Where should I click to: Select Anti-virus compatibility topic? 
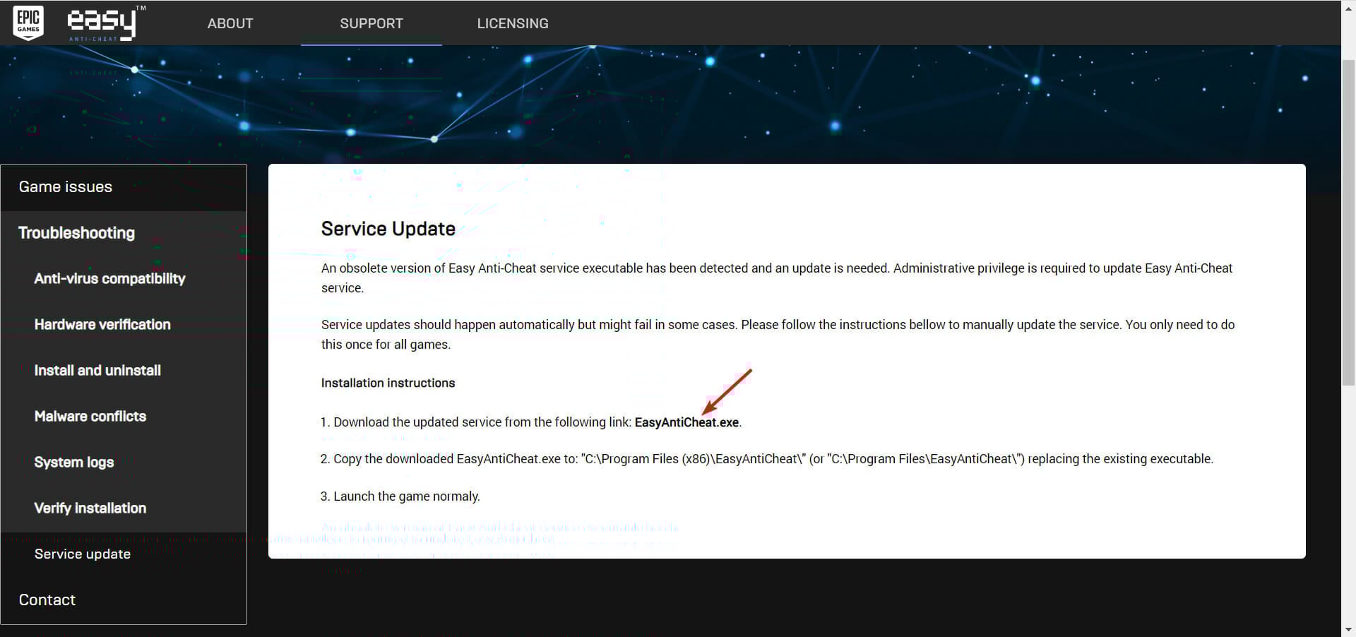tap(109, 278)
